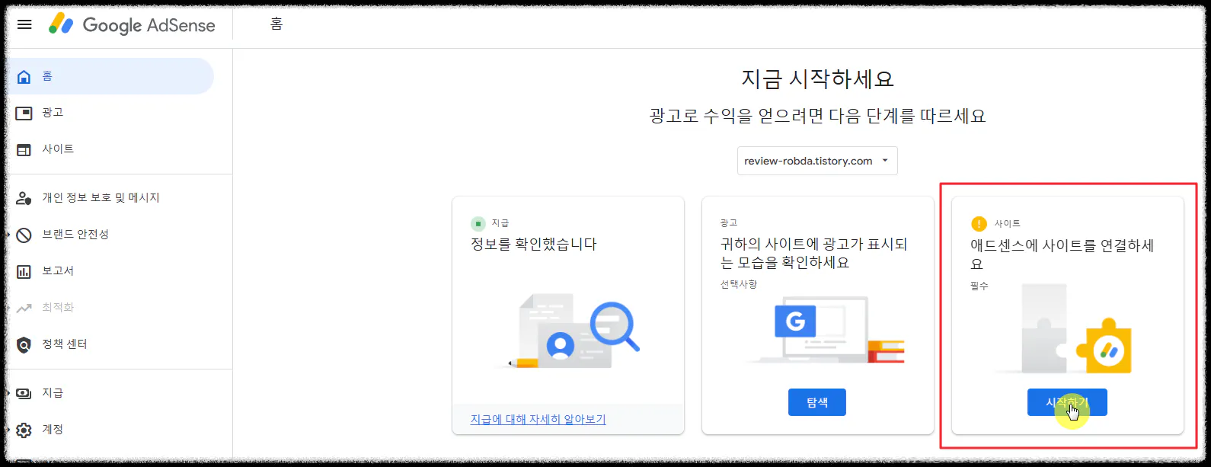Click the 홈 house icon in sidebar
This screenshot has width=1211, height=467.
coord(24,76)
